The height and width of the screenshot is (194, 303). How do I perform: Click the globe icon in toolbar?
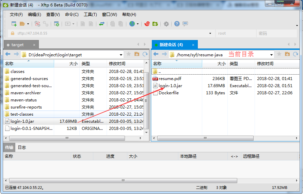[x=132, y=24]
